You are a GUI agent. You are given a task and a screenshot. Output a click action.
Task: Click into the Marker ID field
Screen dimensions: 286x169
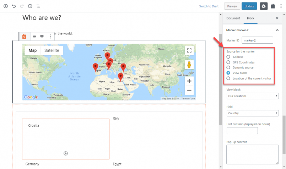click(x=257, y=40)
